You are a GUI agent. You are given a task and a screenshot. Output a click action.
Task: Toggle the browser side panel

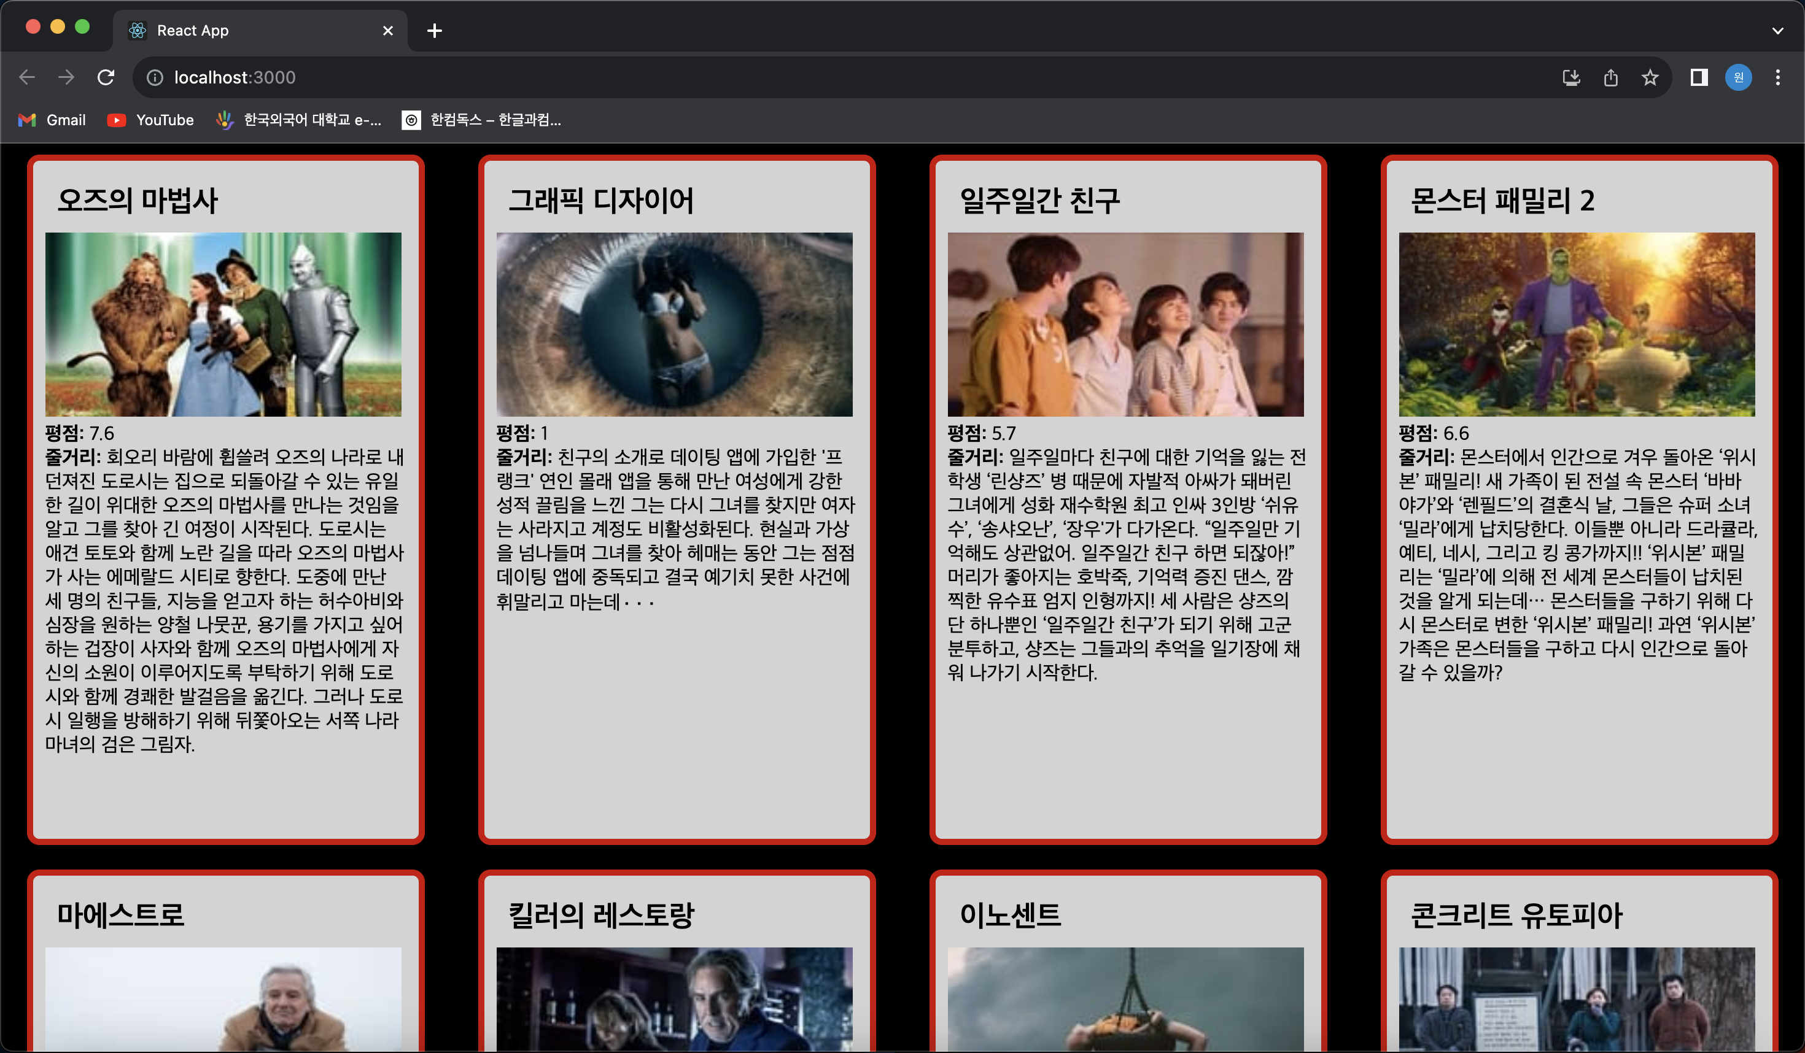coord(1699,77)
